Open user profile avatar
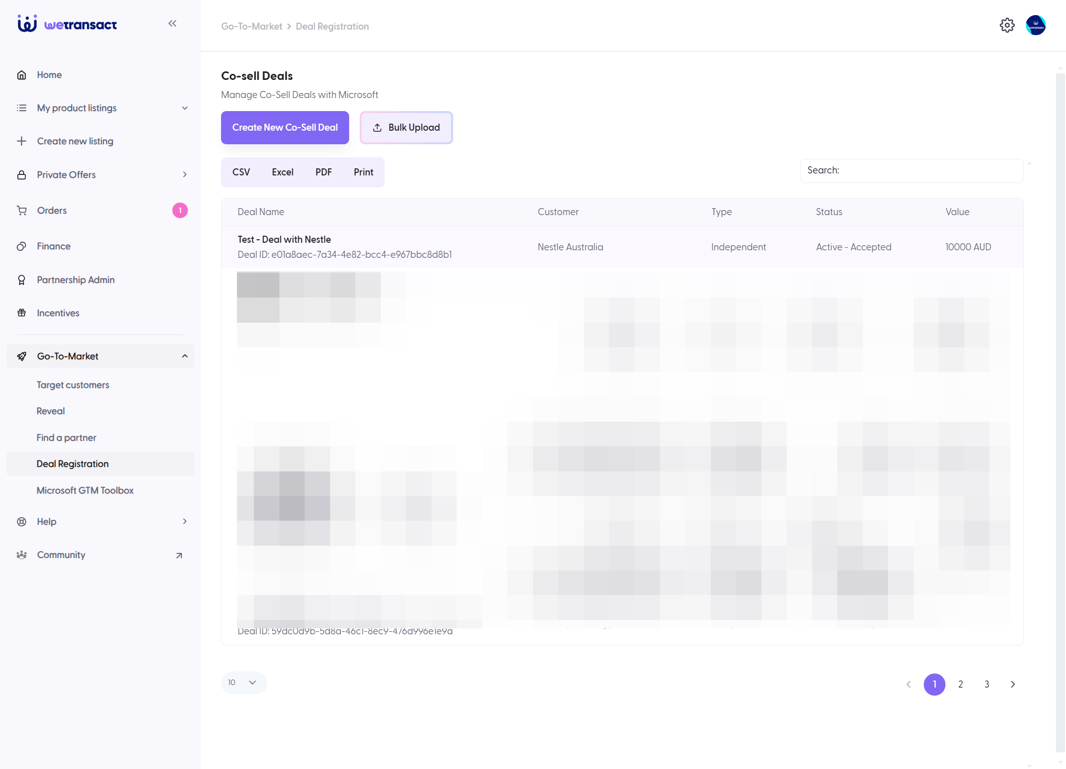The height and width of the screenshot is (769, 1066). [1035, 25]
